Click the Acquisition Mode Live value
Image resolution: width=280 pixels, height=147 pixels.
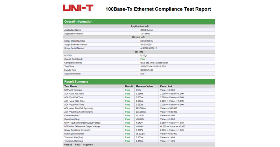pyautogui.click(x=142, y=74)
